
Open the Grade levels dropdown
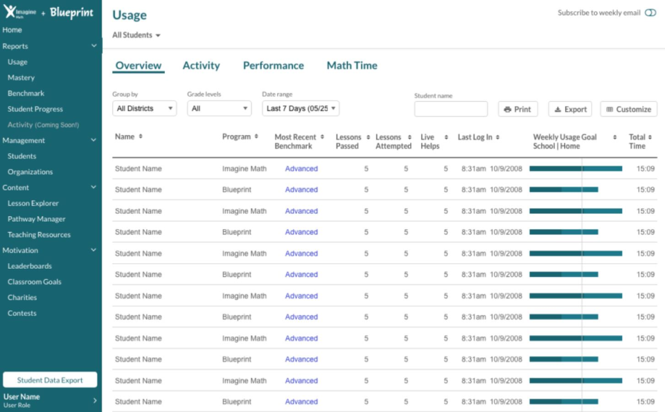pyautogui.click(x=219, y=109)
